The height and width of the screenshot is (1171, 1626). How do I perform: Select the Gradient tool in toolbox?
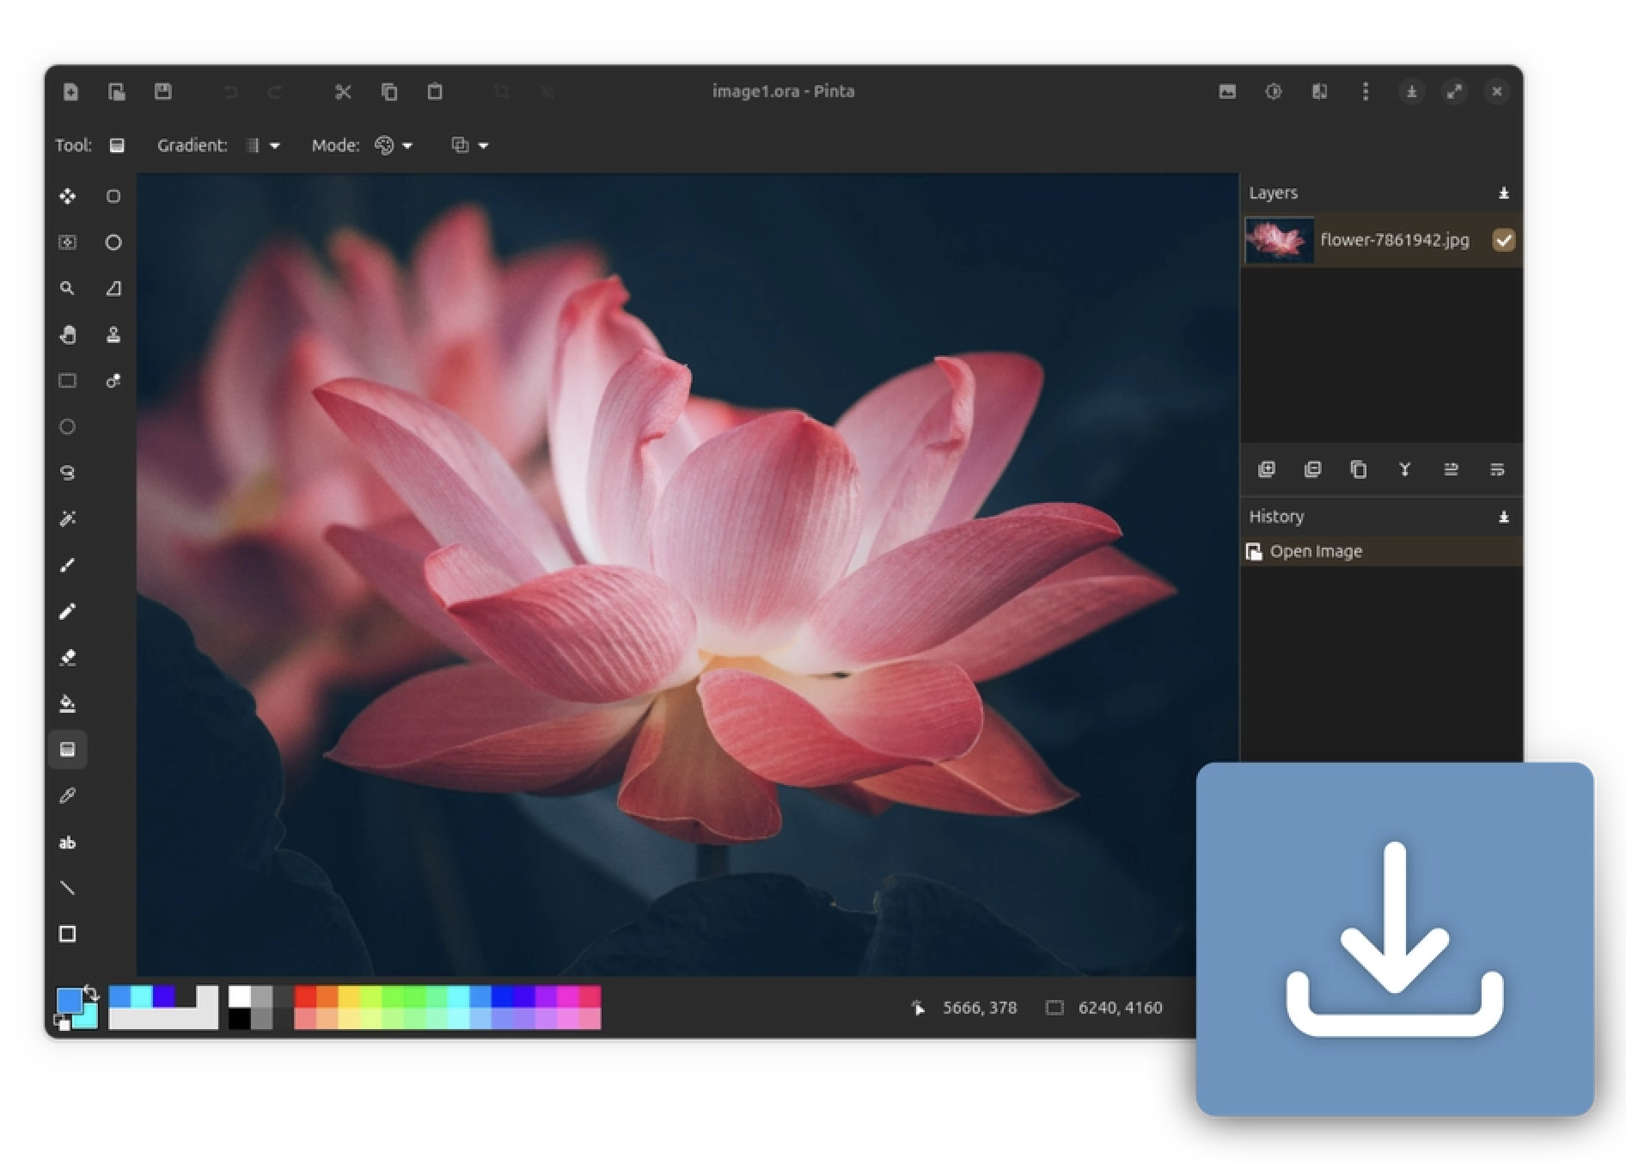pyautogui.click(x=67, y=750)
